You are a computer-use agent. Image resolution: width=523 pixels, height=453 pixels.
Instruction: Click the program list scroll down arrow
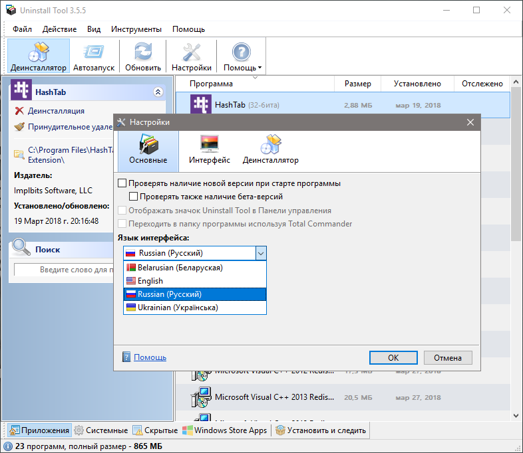pyautogui.click(x=516, y=416)
